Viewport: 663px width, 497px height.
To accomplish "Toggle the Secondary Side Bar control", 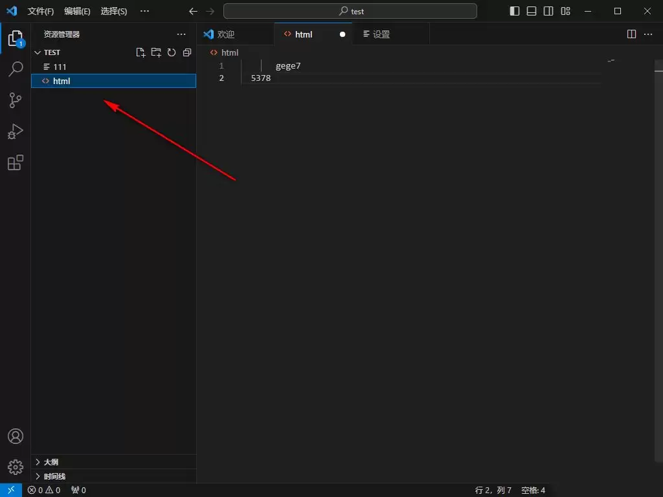I will pos(548,11).
